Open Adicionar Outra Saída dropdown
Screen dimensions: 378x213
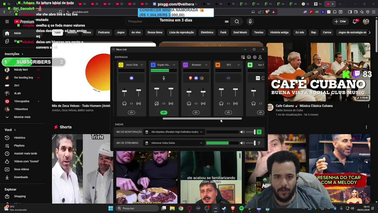[x=174, y=143]
